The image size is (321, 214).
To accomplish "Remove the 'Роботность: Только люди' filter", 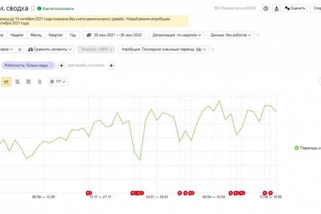I will click(x=51, y=66).
